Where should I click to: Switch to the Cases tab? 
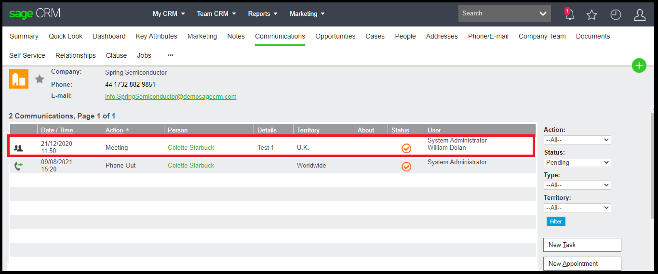[x=375, y=36]
